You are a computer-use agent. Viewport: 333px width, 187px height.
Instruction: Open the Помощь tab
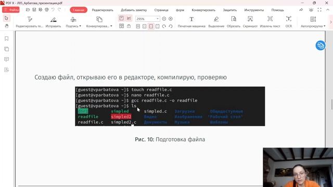pyautogui.click(x=277, y=10)
